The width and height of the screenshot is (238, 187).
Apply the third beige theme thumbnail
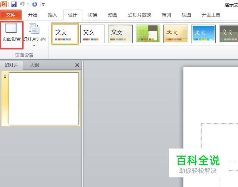pos(120,34)
